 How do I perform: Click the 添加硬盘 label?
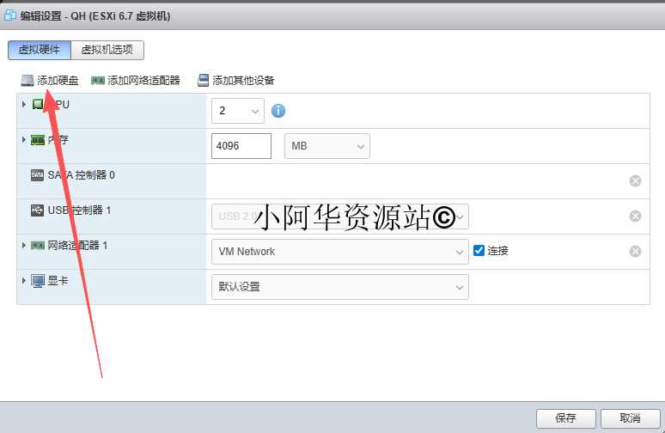[58, 80]
